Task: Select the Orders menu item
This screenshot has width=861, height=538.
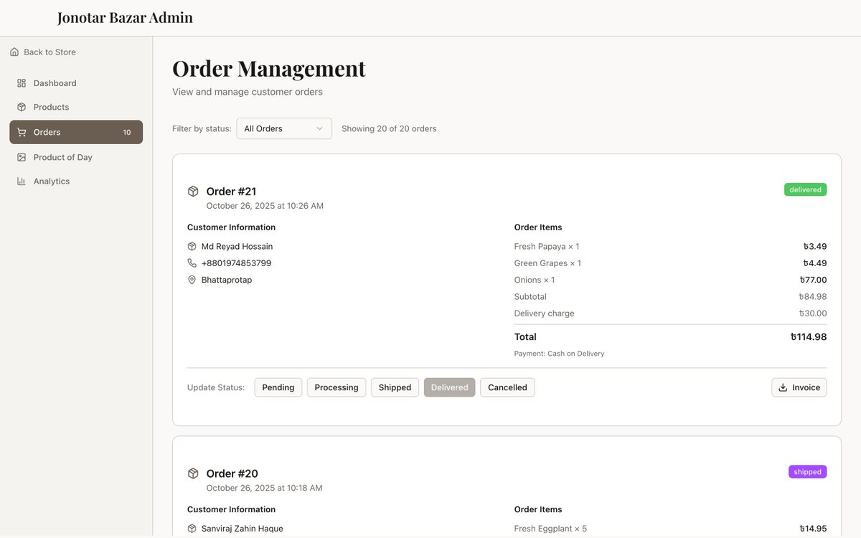Action: [76, 132]
